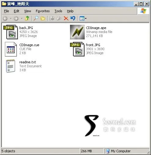The image size is (151, 155).
Task: Expand the Forward history dropdown arrow
Action: tap(22, 19)
